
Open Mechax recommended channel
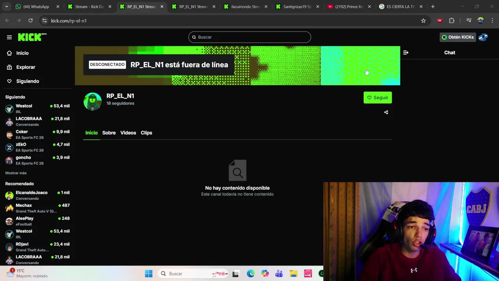click(x=37, y=208)
